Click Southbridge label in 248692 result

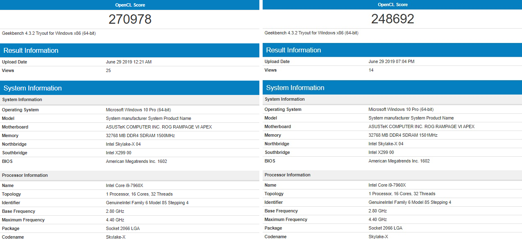point(278,152)
